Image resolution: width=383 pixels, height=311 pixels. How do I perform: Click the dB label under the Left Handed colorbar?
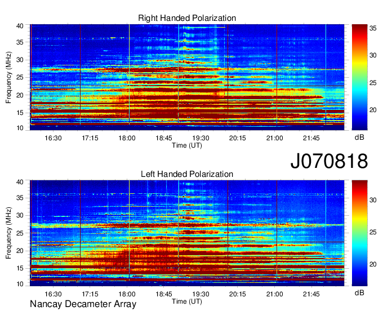click(x=359, y=292)
